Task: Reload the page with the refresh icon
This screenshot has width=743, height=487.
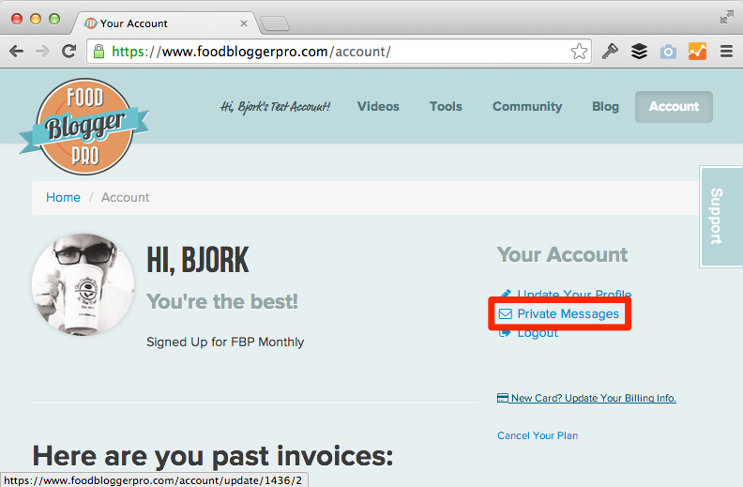Action: 69,52
